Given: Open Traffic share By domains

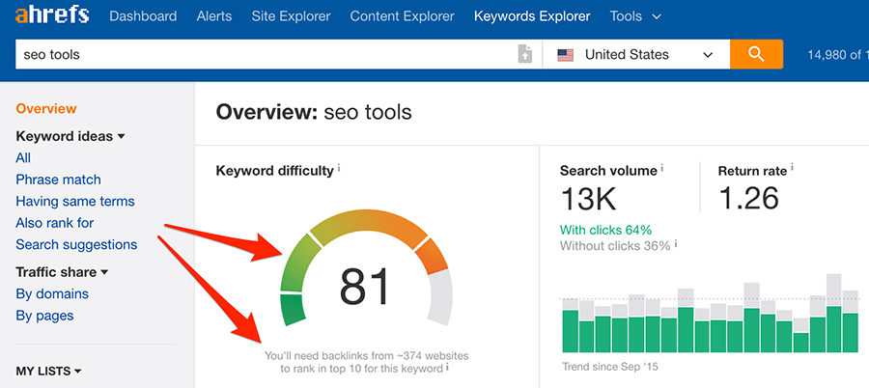Looking at the screenshot, I should point(52,293).
